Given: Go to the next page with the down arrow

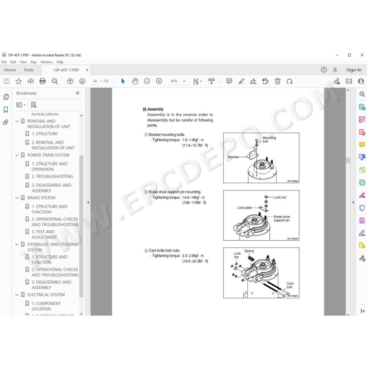Looking at the screenshot, I should point(82,81).
